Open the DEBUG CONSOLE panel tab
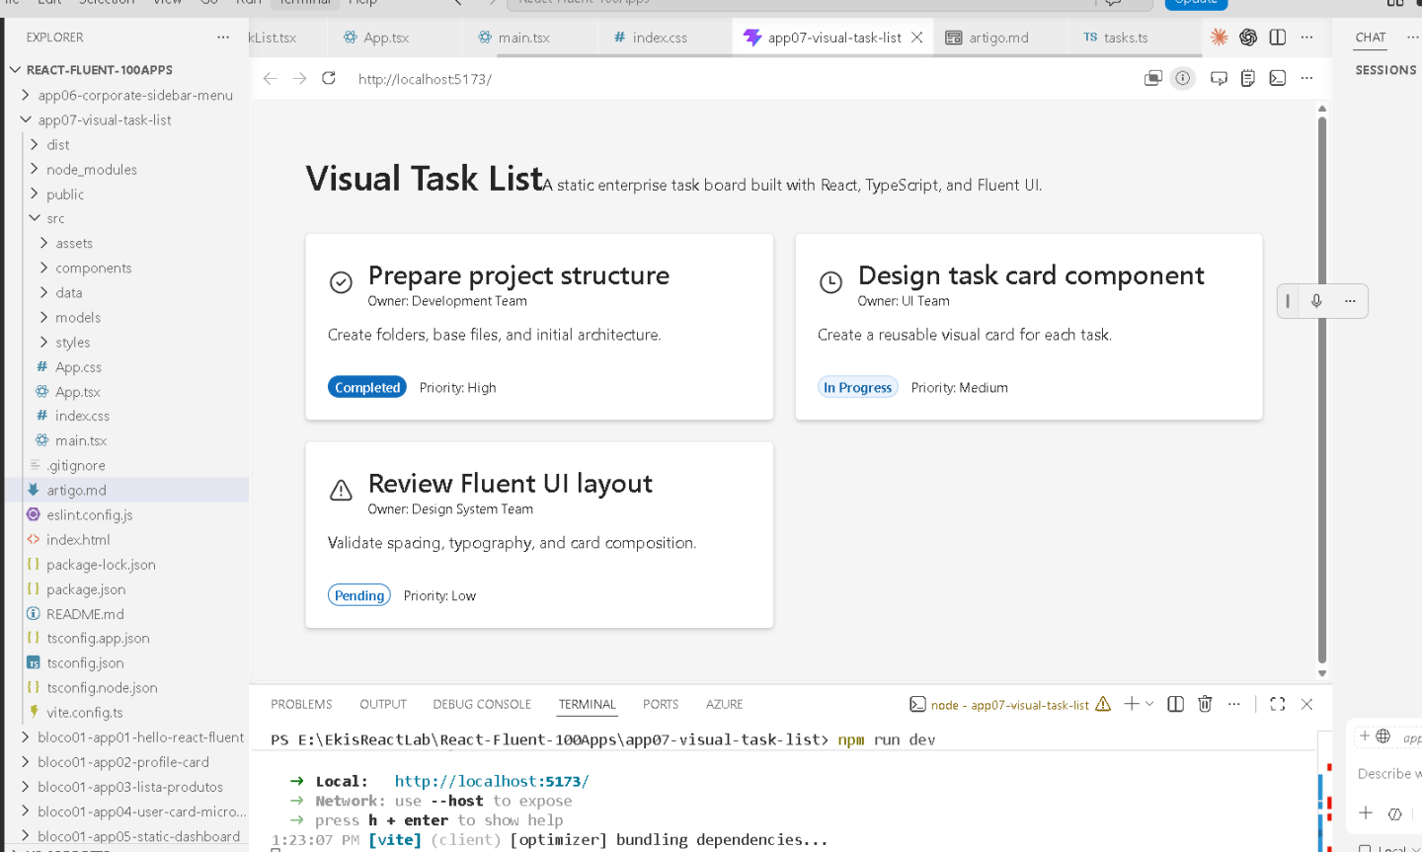 pyautogui.click(x=482, y=704)
